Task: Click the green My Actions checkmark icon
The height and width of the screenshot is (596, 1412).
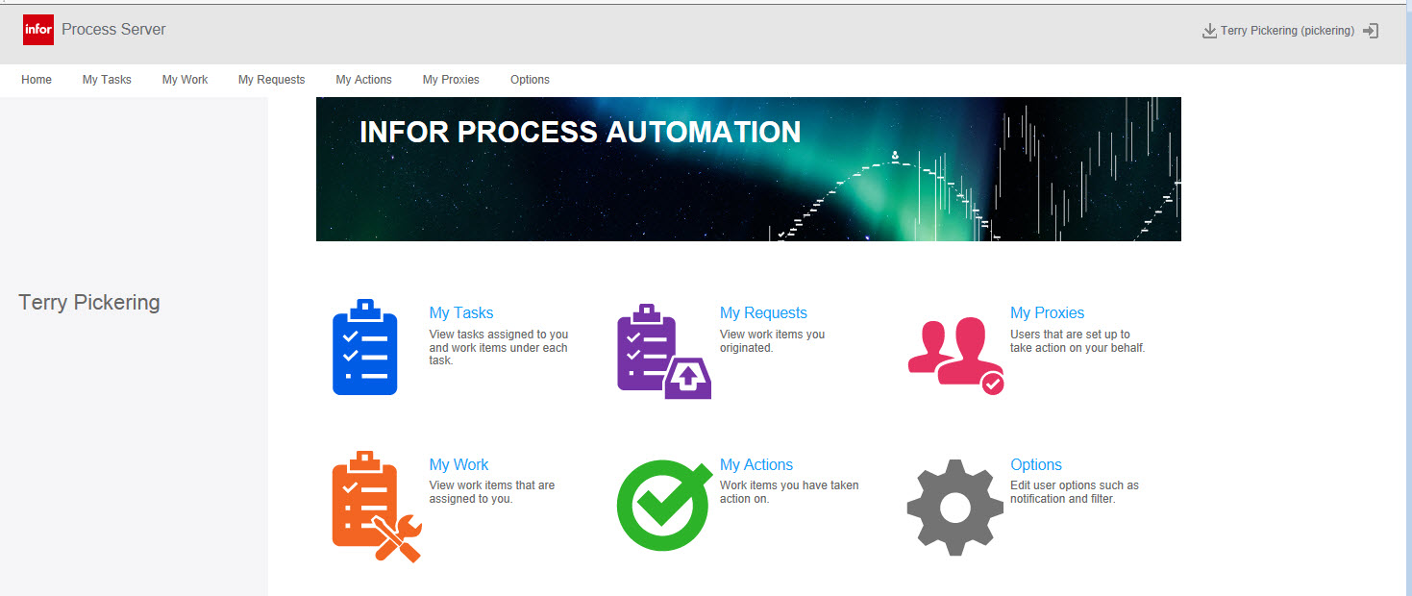Action: pyautogui.click(x=664, y=506)
